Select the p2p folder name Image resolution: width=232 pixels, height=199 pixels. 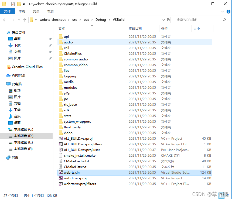click(67, 93)
